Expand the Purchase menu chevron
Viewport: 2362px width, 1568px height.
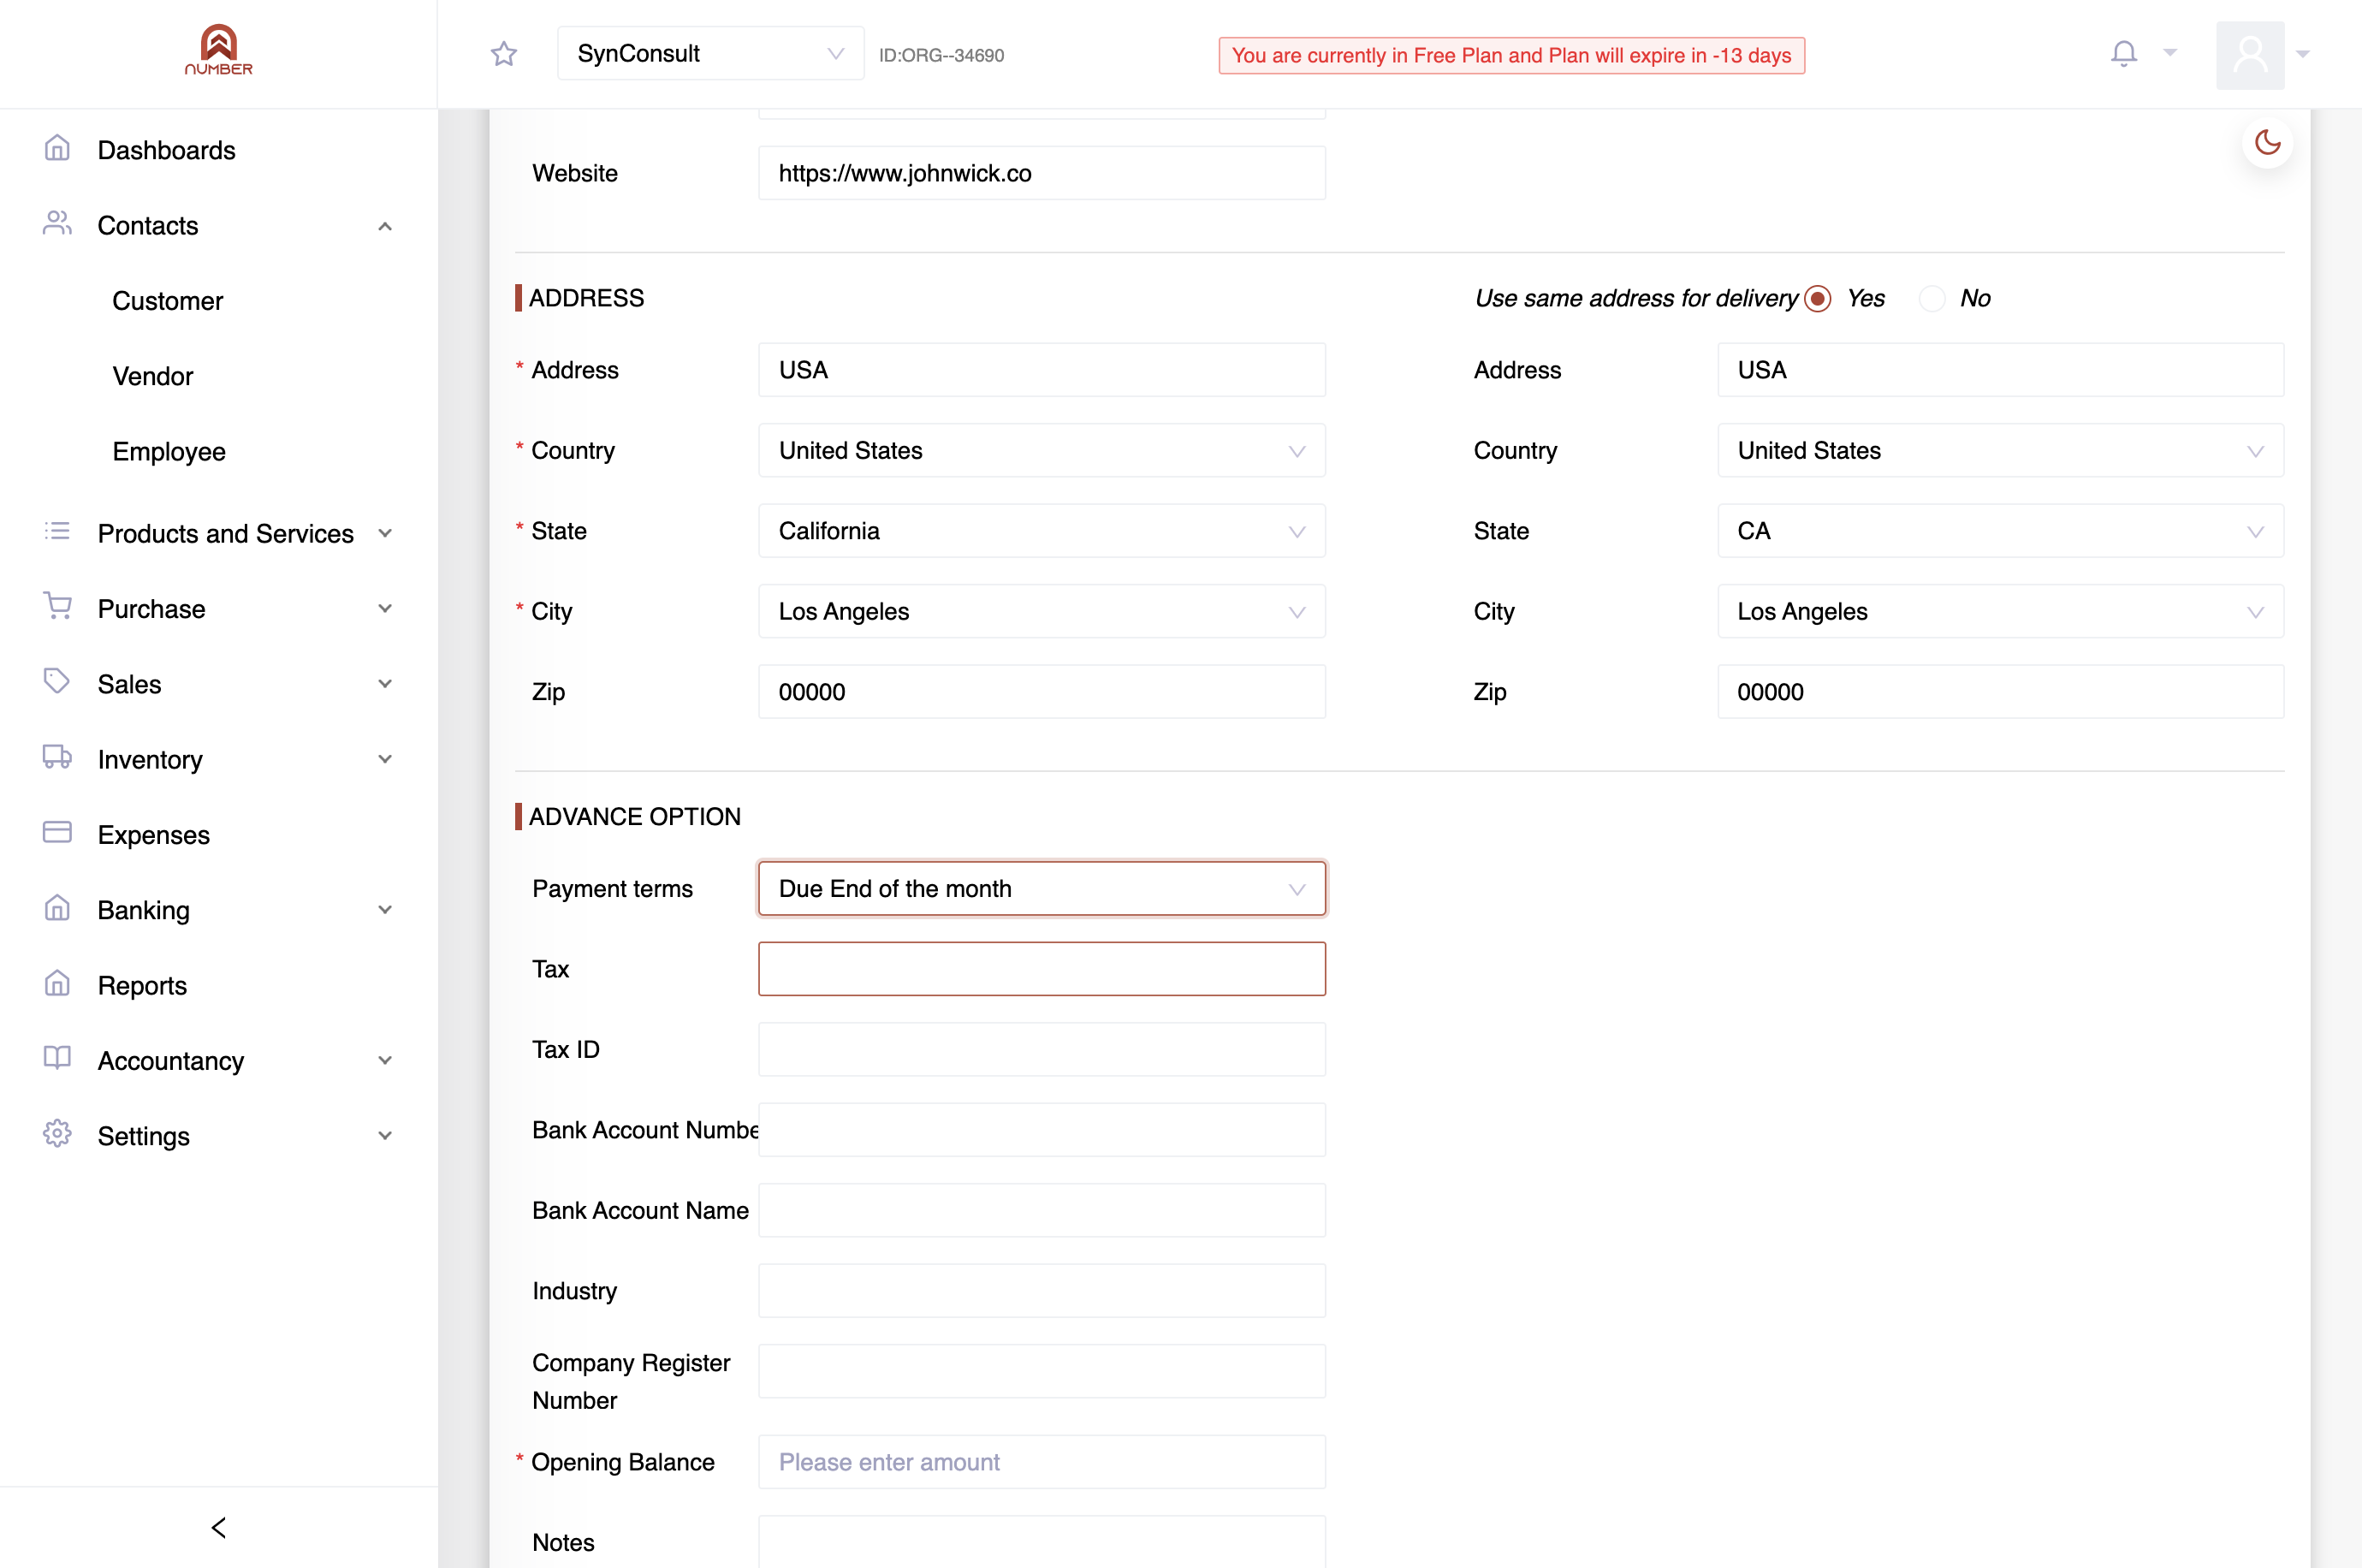(x=385, y=609)
